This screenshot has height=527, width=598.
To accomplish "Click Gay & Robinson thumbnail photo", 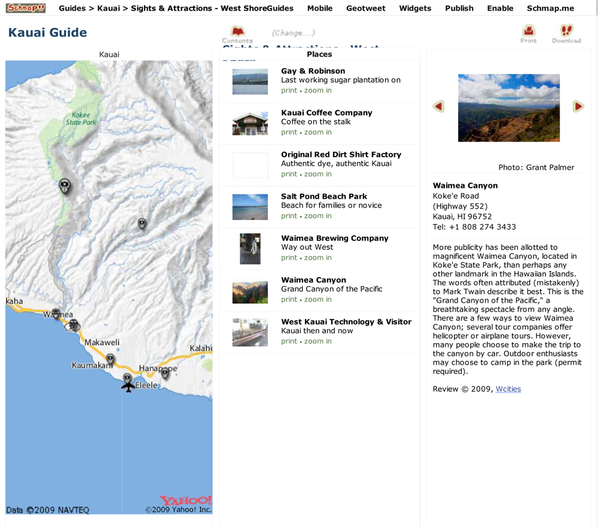I will [250, 81].
